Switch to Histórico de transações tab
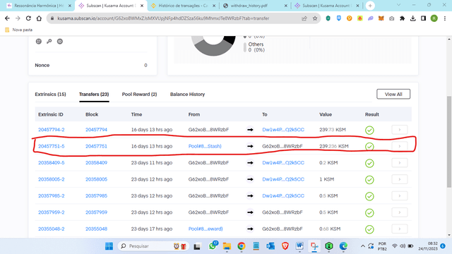 point(184,6)
